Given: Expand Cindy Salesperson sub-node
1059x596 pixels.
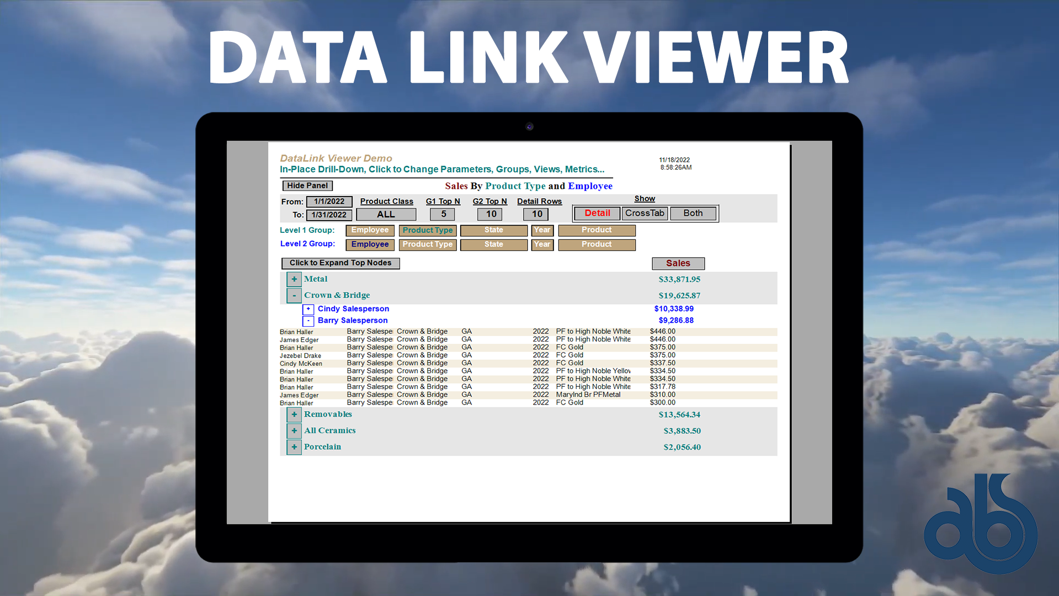Looking at the screenshot, I should 308,309.
